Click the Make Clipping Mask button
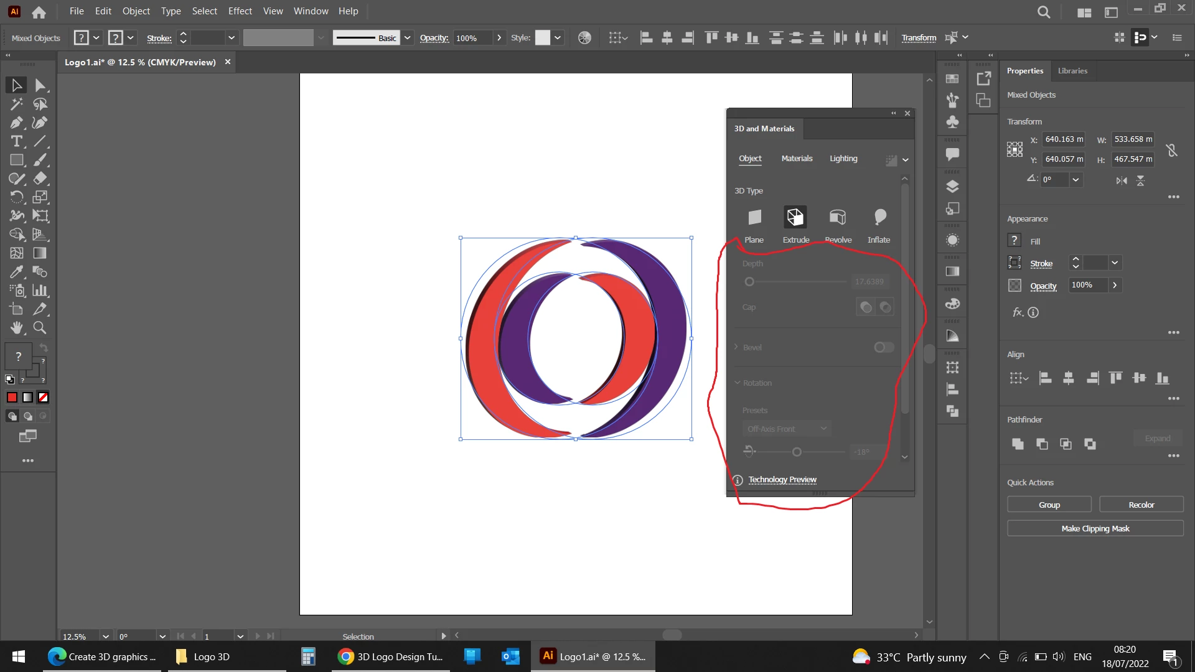 pyautogui.click(x=1095, y=528)
